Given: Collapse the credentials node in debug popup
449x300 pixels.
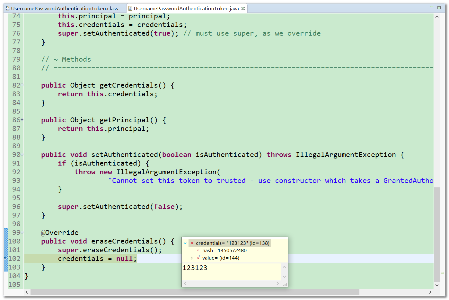Looking at the screenshot, I should click(185, 243).
